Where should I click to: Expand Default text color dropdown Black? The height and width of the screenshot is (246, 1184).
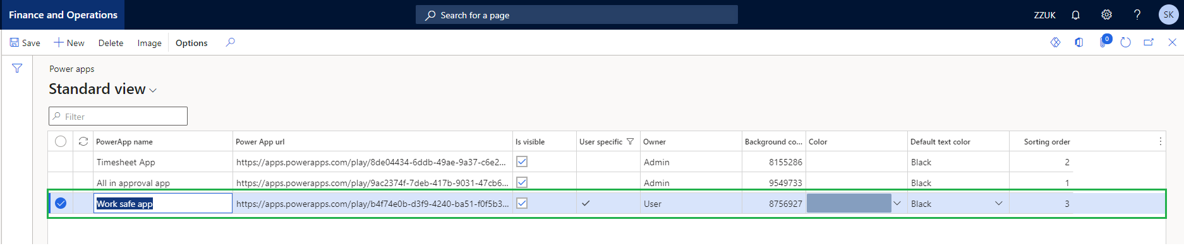tap(999, 203)
